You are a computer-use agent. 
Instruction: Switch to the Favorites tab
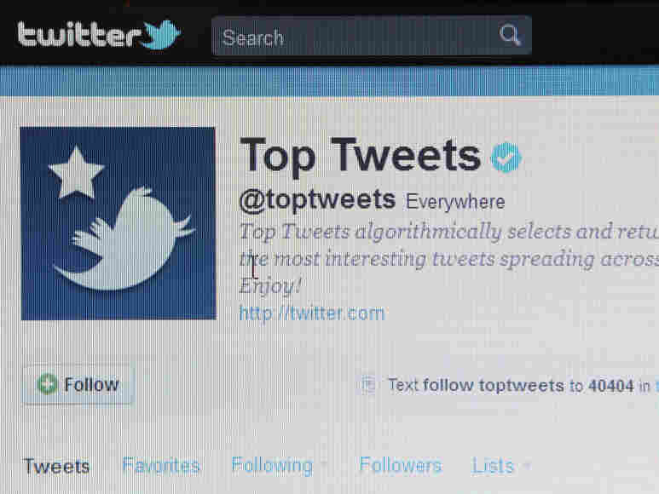coord(161,465)
